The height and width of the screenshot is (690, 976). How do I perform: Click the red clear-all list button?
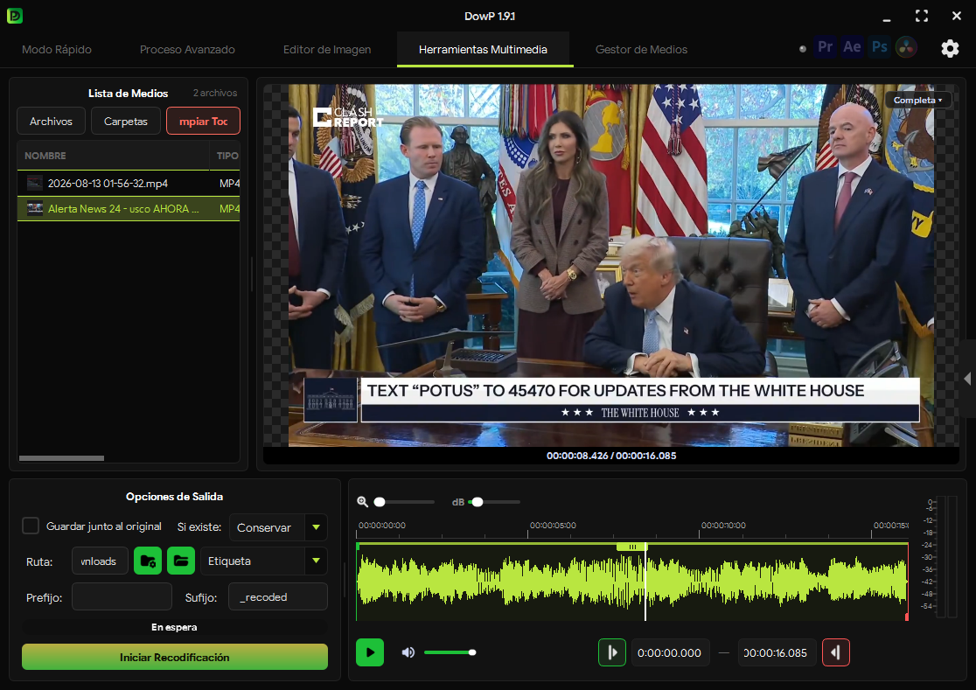click(204, 122)
